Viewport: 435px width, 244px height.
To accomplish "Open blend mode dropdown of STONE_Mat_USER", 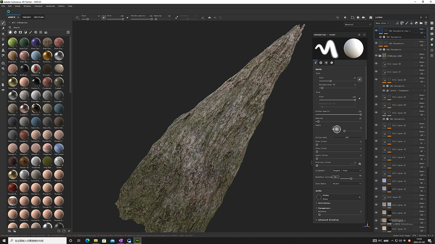I will [x=422, y=54].
